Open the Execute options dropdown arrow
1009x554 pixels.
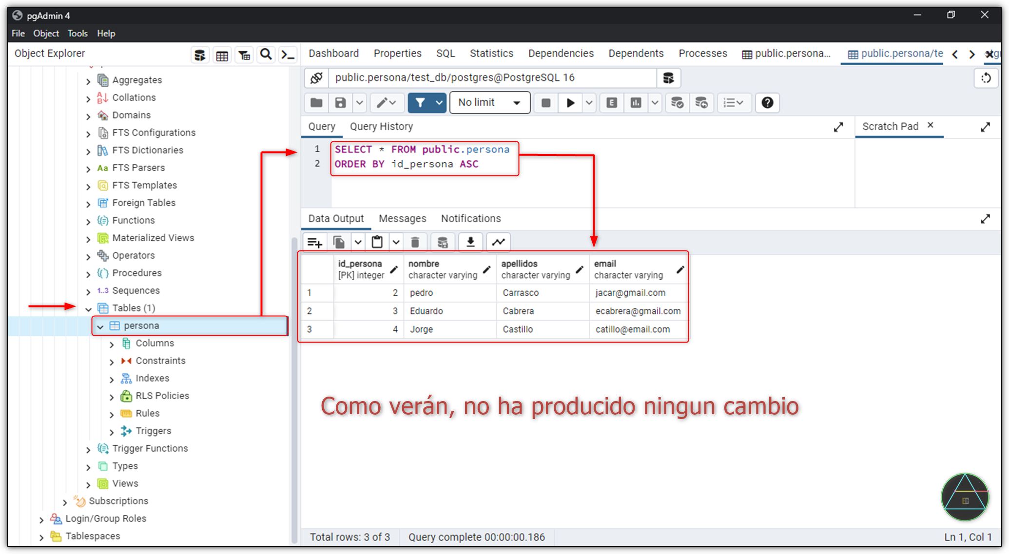click(589, 103)
